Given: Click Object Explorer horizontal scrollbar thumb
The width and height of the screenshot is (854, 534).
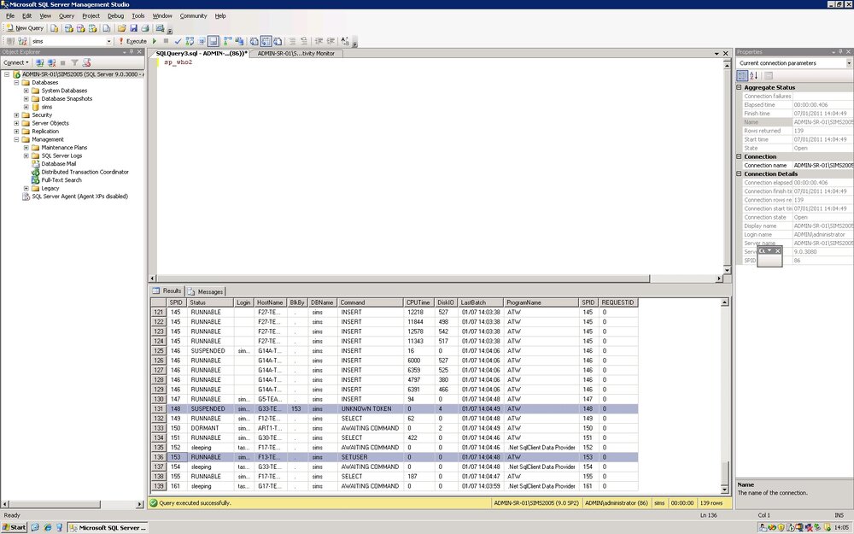Looking at the screenshot, I should pyautogui.click(x=55, y=505).
